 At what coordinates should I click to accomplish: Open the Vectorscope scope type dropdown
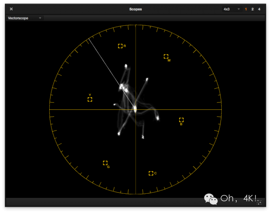coord(24,18)
